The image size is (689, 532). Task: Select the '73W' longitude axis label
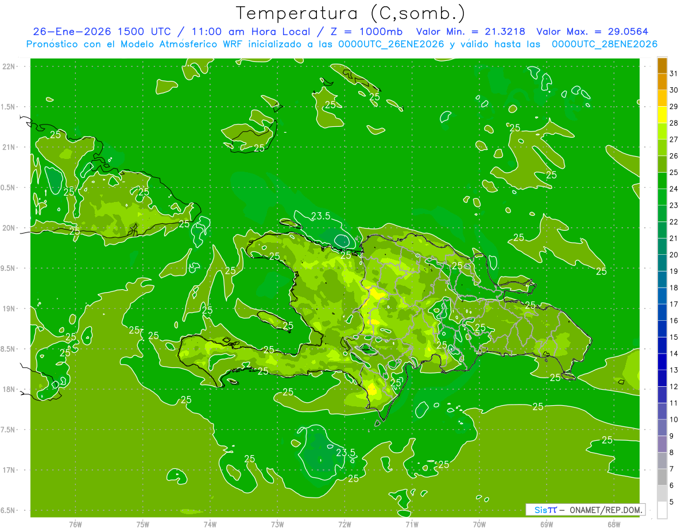pyautogui.click(x=277, y=525)
